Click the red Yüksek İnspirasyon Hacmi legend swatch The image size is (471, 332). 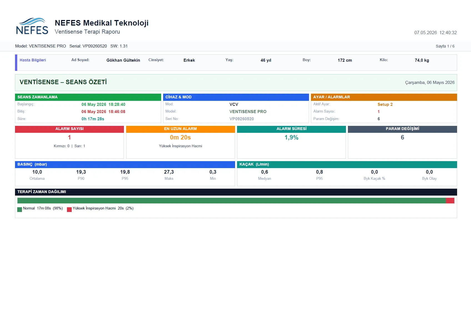69,209
